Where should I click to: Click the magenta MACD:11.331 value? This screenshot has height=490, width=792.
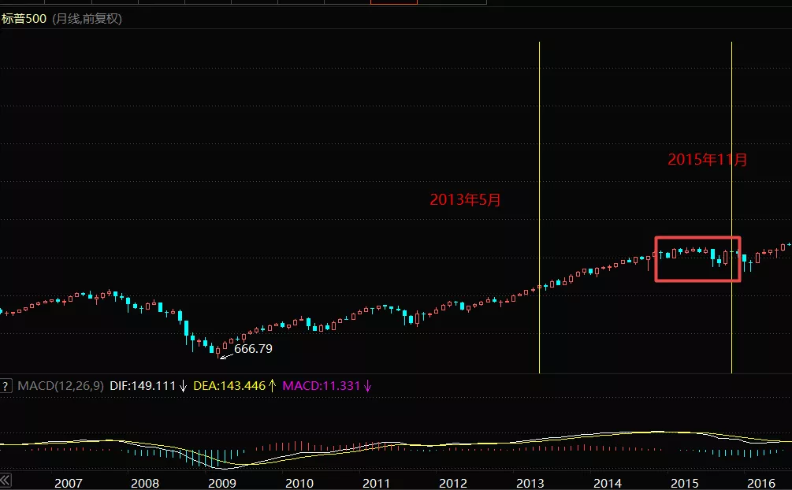322,386
